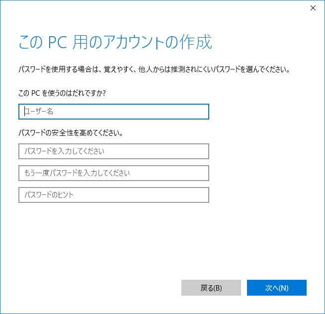
Task: Select the password hint text box
Action: click(114, 195)
